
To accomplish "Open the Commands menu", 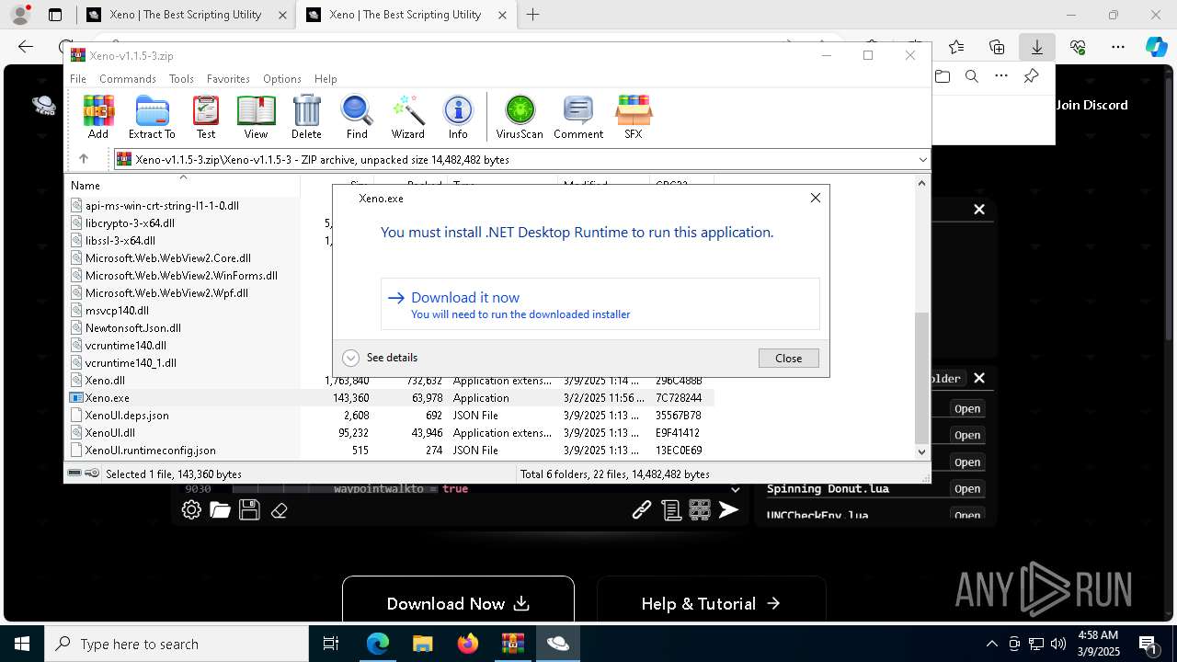I will click(x=128, y=79).
